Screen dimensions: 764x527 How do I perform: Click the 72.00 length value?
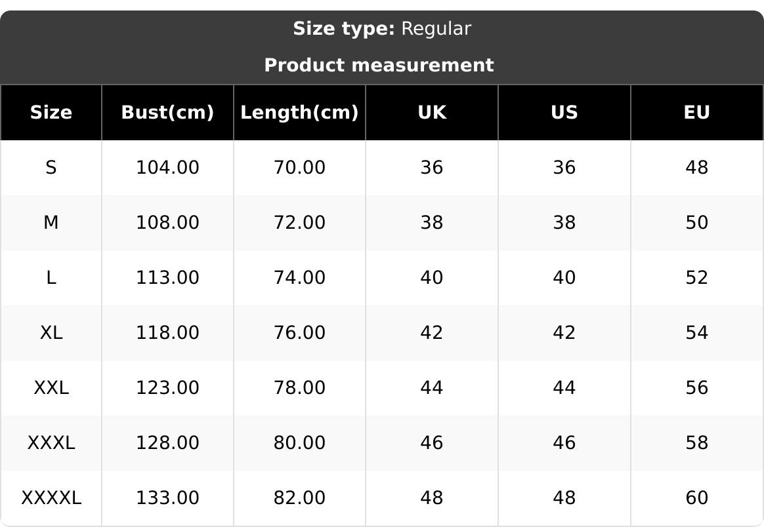(299, 223)
